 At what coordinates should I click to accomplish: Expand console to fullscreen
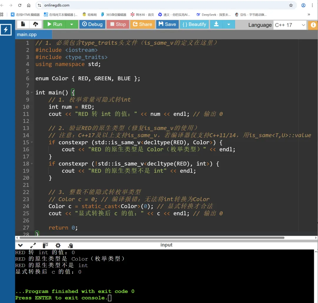click(x=33, y=245)
